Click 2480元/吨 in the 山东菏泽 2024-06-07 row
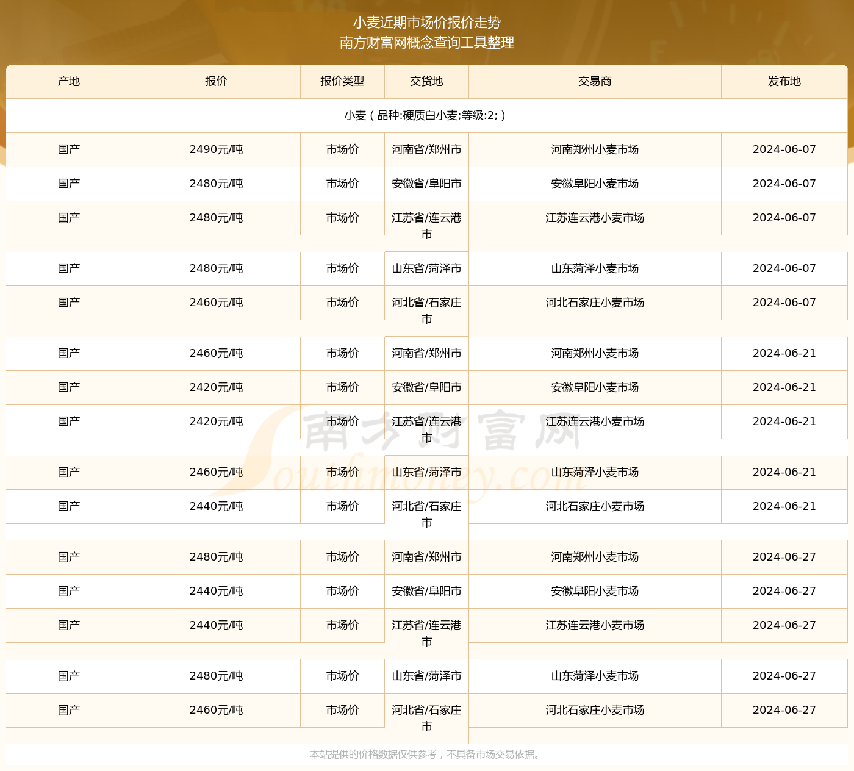The image size is (854, 771). [216, 268]
